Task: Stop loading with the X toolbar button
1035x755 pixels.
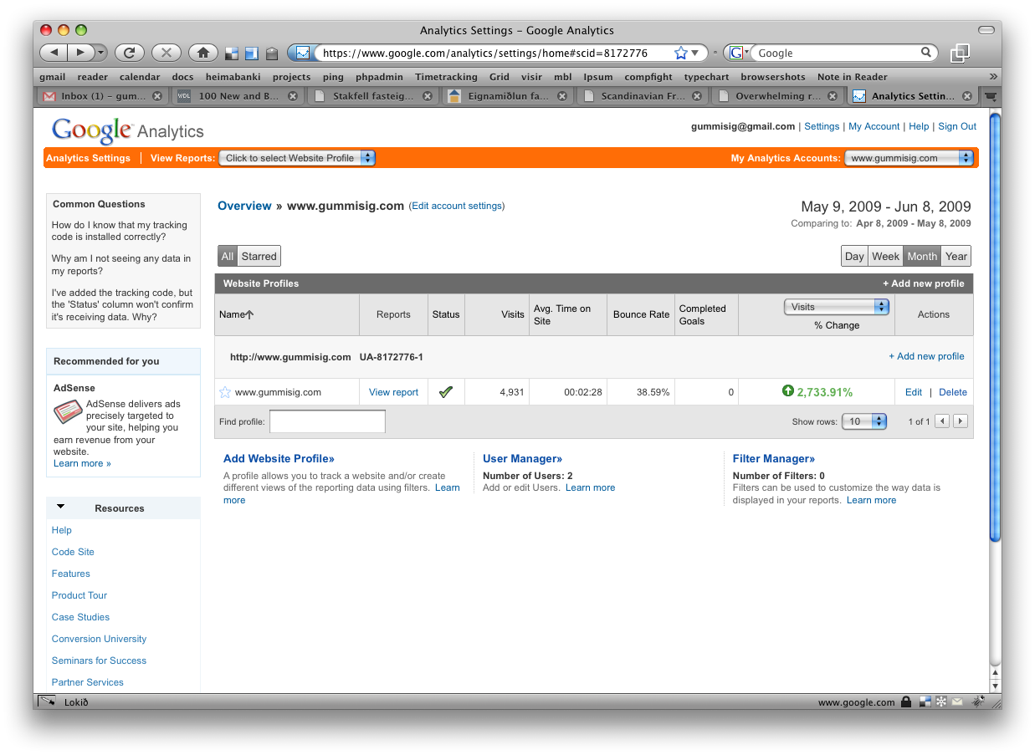Action: 166,53
